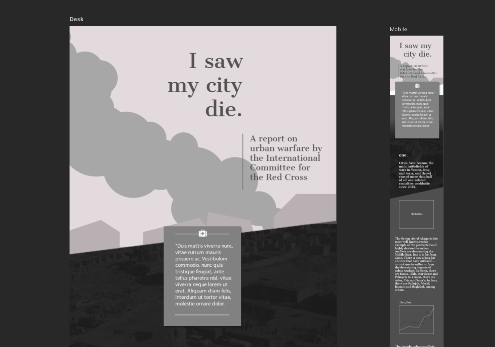This screenshot has height=347, width=495.
Task: Select the Mobile quote card text
Action: (417, 109)
